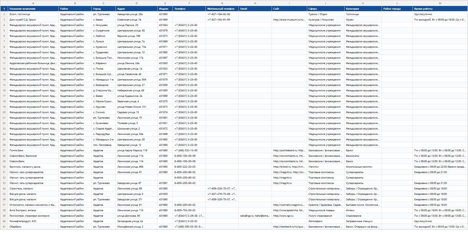
Task: Click the 'с. Турдаково' city cell
Action: tap(104, 52)
